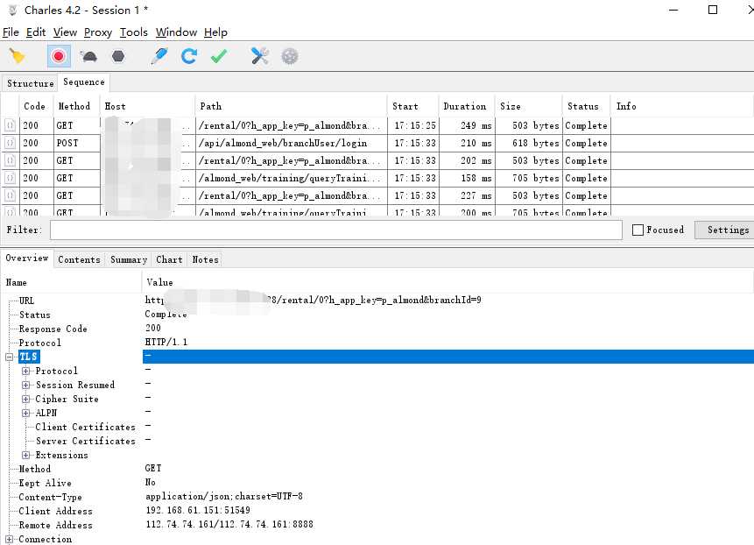Compose a request with the pen icon
This screenshot has width=754, height=545.
coord(159,56)
